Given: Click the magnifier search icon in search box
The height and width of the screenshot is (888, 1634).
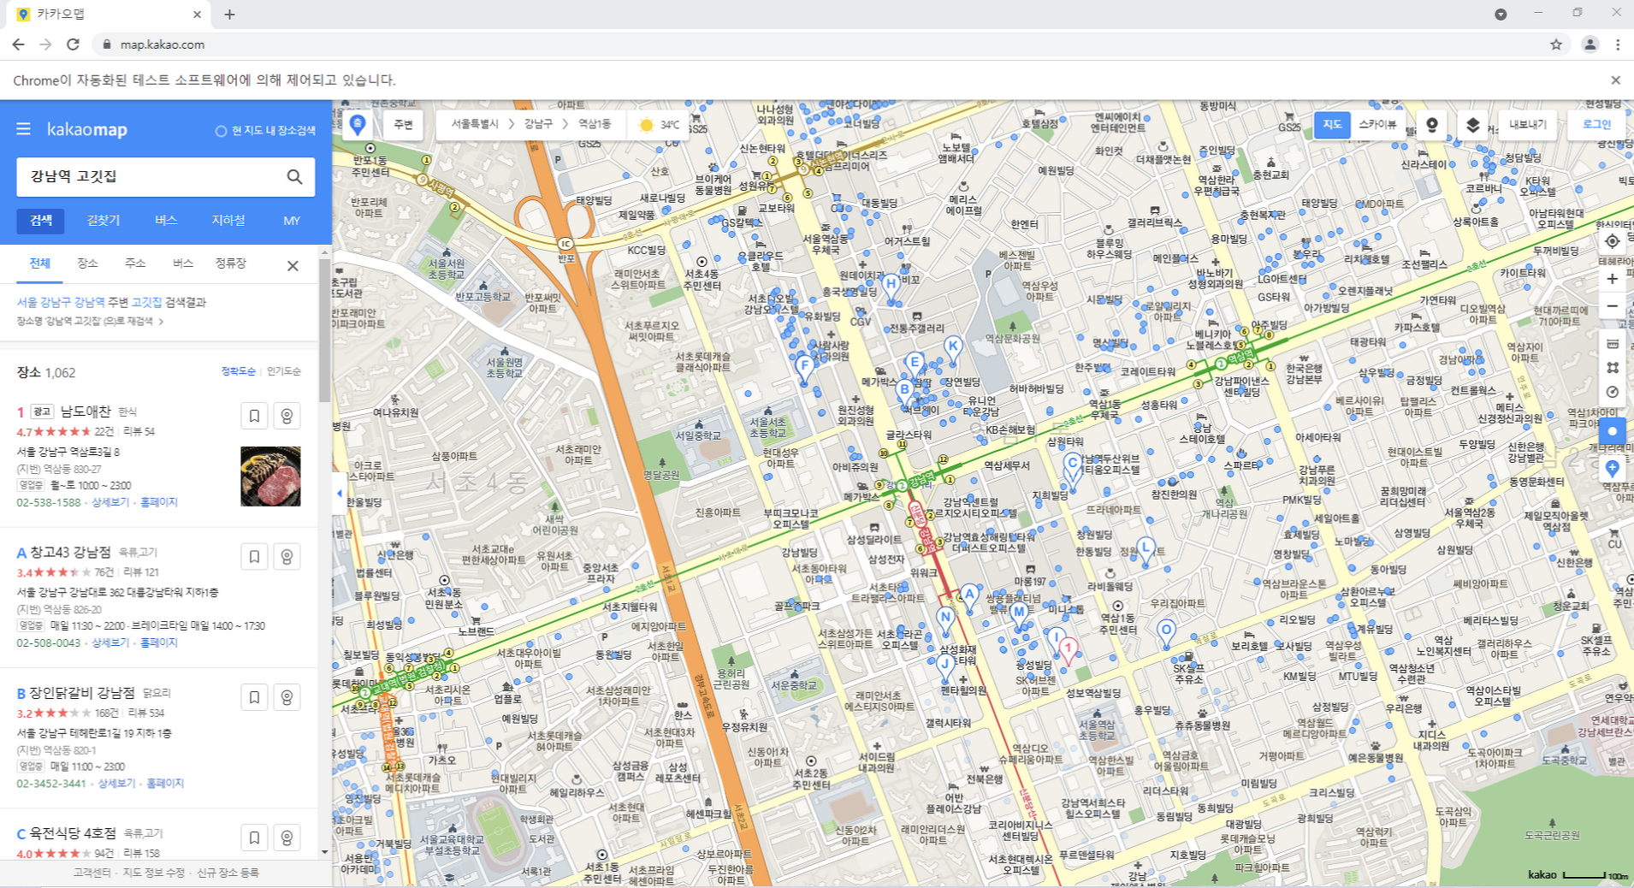Looking at the screenshot, I should (294, 177).
